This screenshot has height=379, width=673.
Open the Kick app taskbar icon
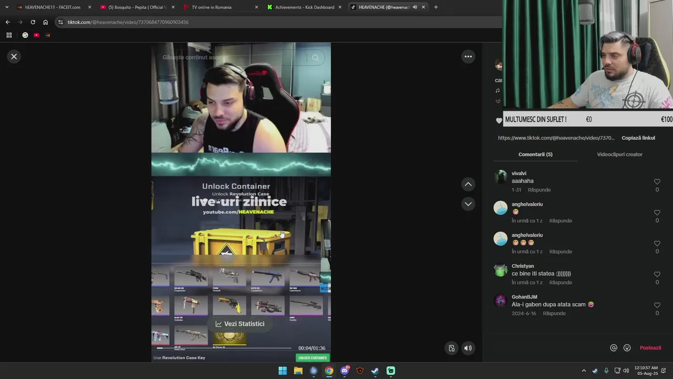click(x=391, y=371)
